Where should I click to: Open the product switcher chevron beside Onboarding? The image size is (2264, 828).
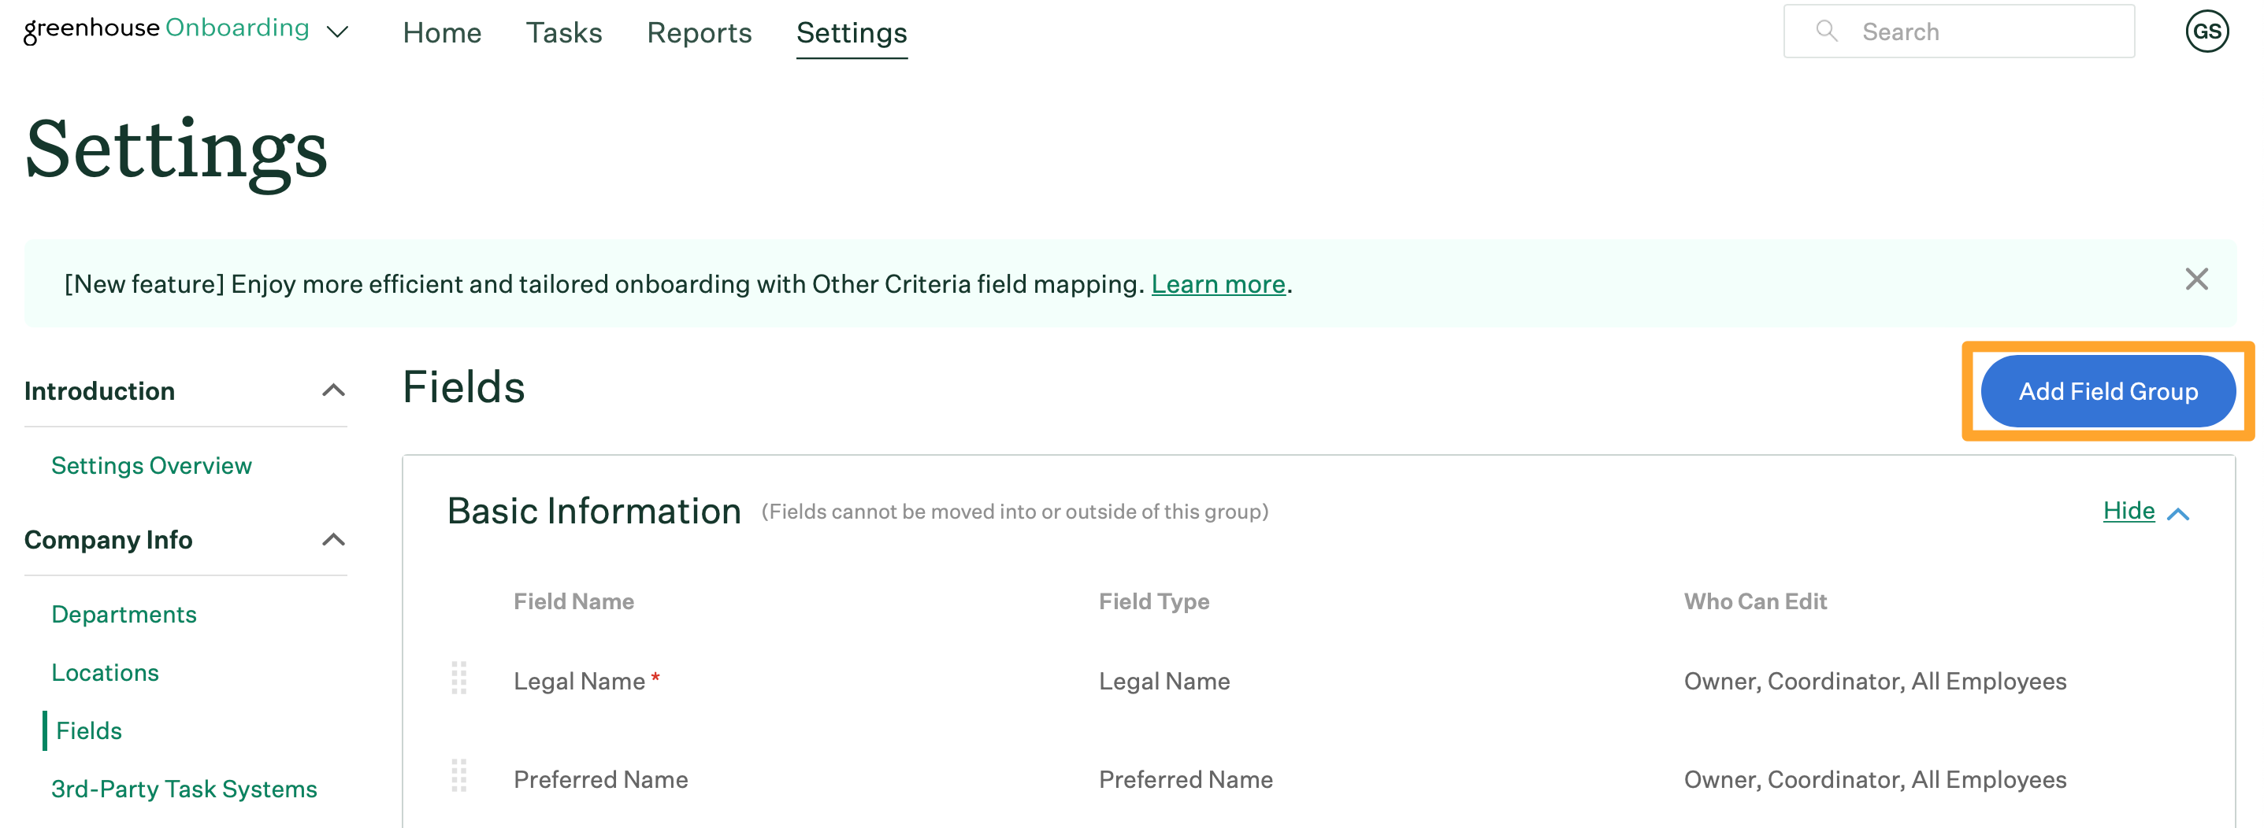click(337, 32)
